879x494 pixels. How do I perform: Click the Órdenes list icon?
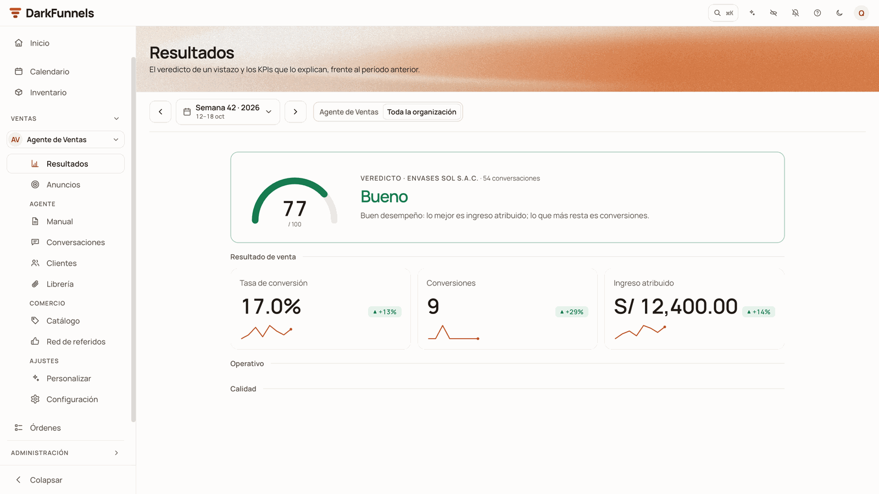coord(19,428)
